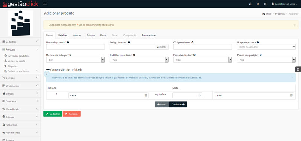Click the Habilitar nota fiscal info icon
301x141 pixels.
134,55
